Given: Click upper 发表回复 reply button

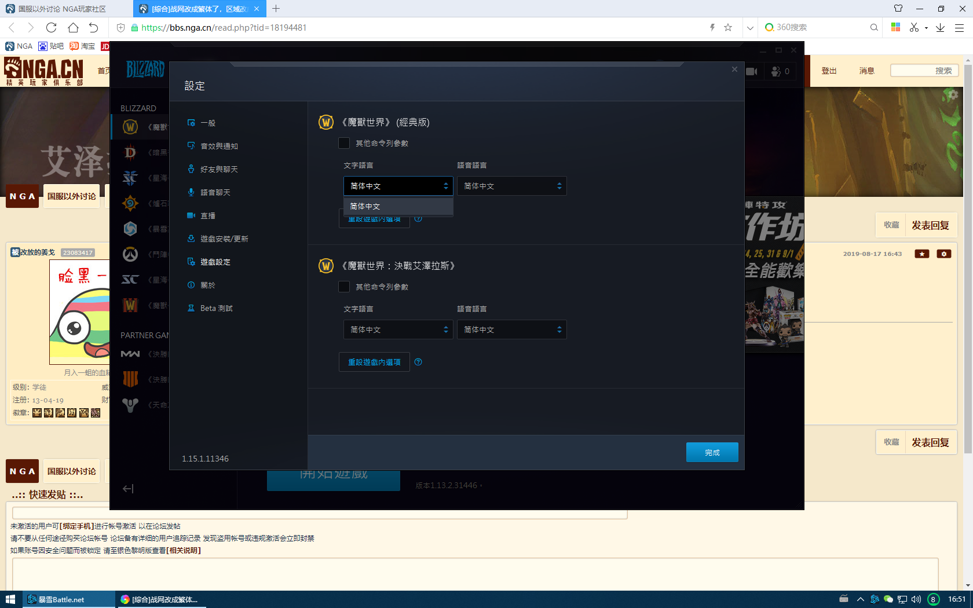Looking at the screenshot, I should 930,225.
